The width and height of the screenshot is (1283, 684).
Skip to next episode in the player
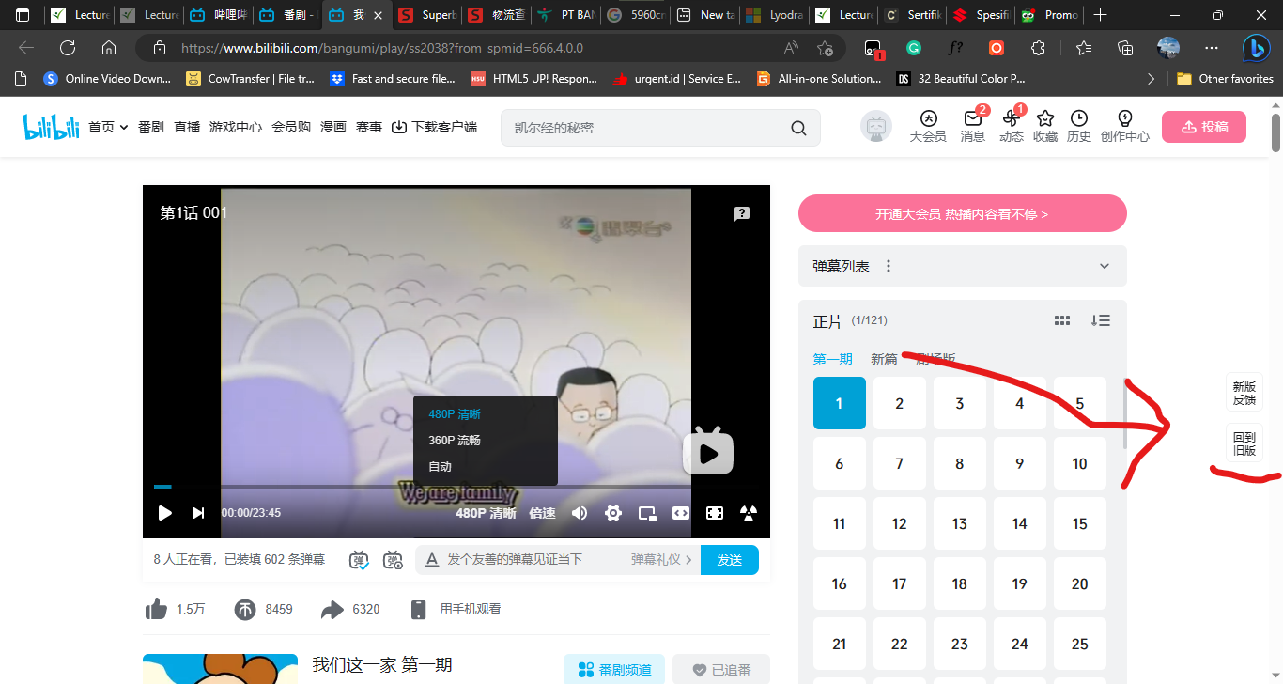(198, 513)
